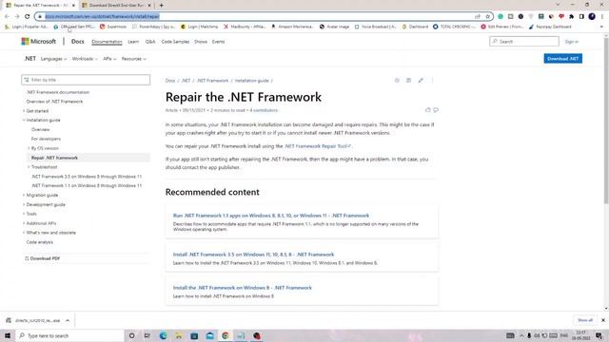The width and height of the screenshot is (609, 342).
Task: Open Task View on the taskbar
Action: tap(147, 335)
